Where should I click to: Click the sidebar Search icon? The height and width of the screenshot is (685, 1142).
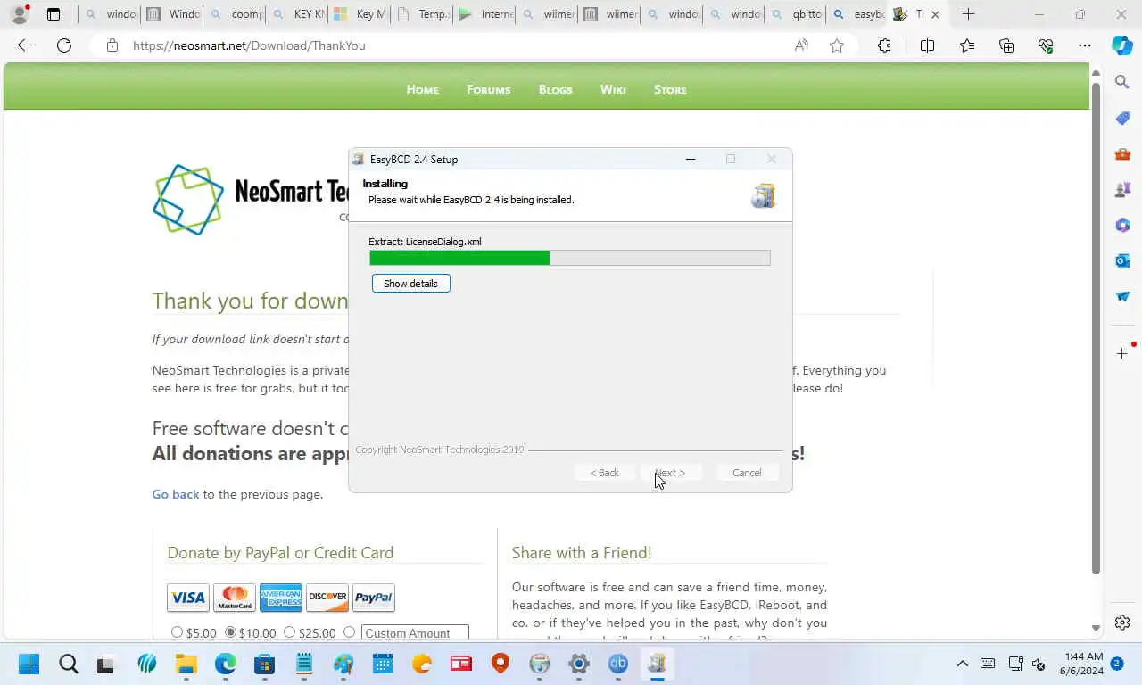coord(1122,82)
